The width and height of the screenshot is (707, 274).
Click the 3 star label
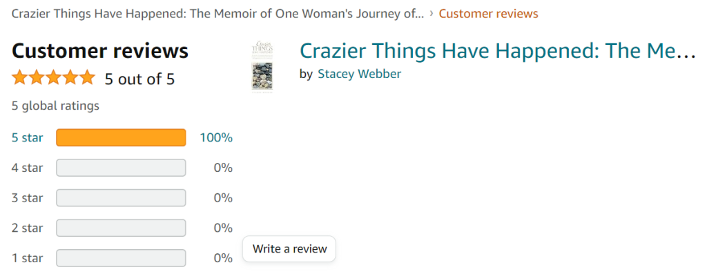pos(27,198)
